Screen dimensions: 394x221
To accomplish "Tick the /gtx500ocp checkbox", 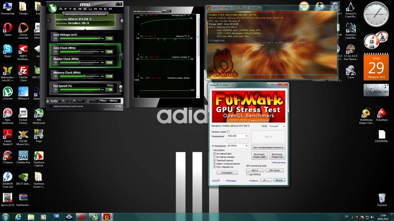I will coord(248,175).
